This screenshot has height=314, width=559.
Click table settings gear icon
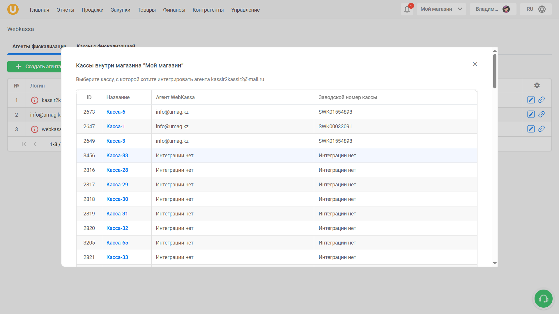pos(537,85)
